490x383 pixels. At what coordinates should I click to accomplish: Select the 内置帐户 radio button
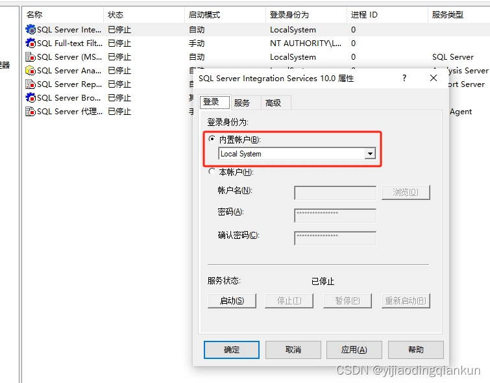click(x=212, y=139)
